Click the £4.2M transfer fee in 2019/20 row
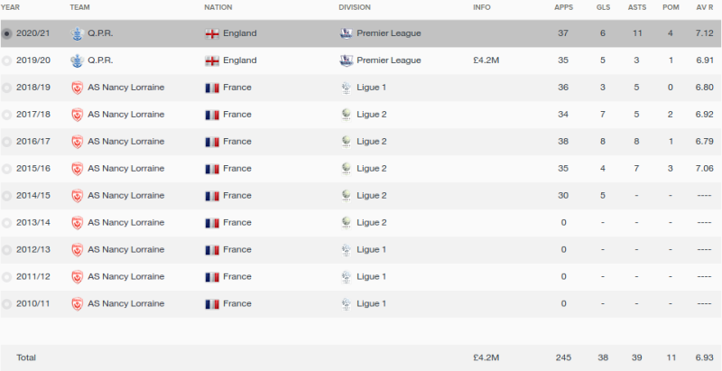 click(486, 60)
